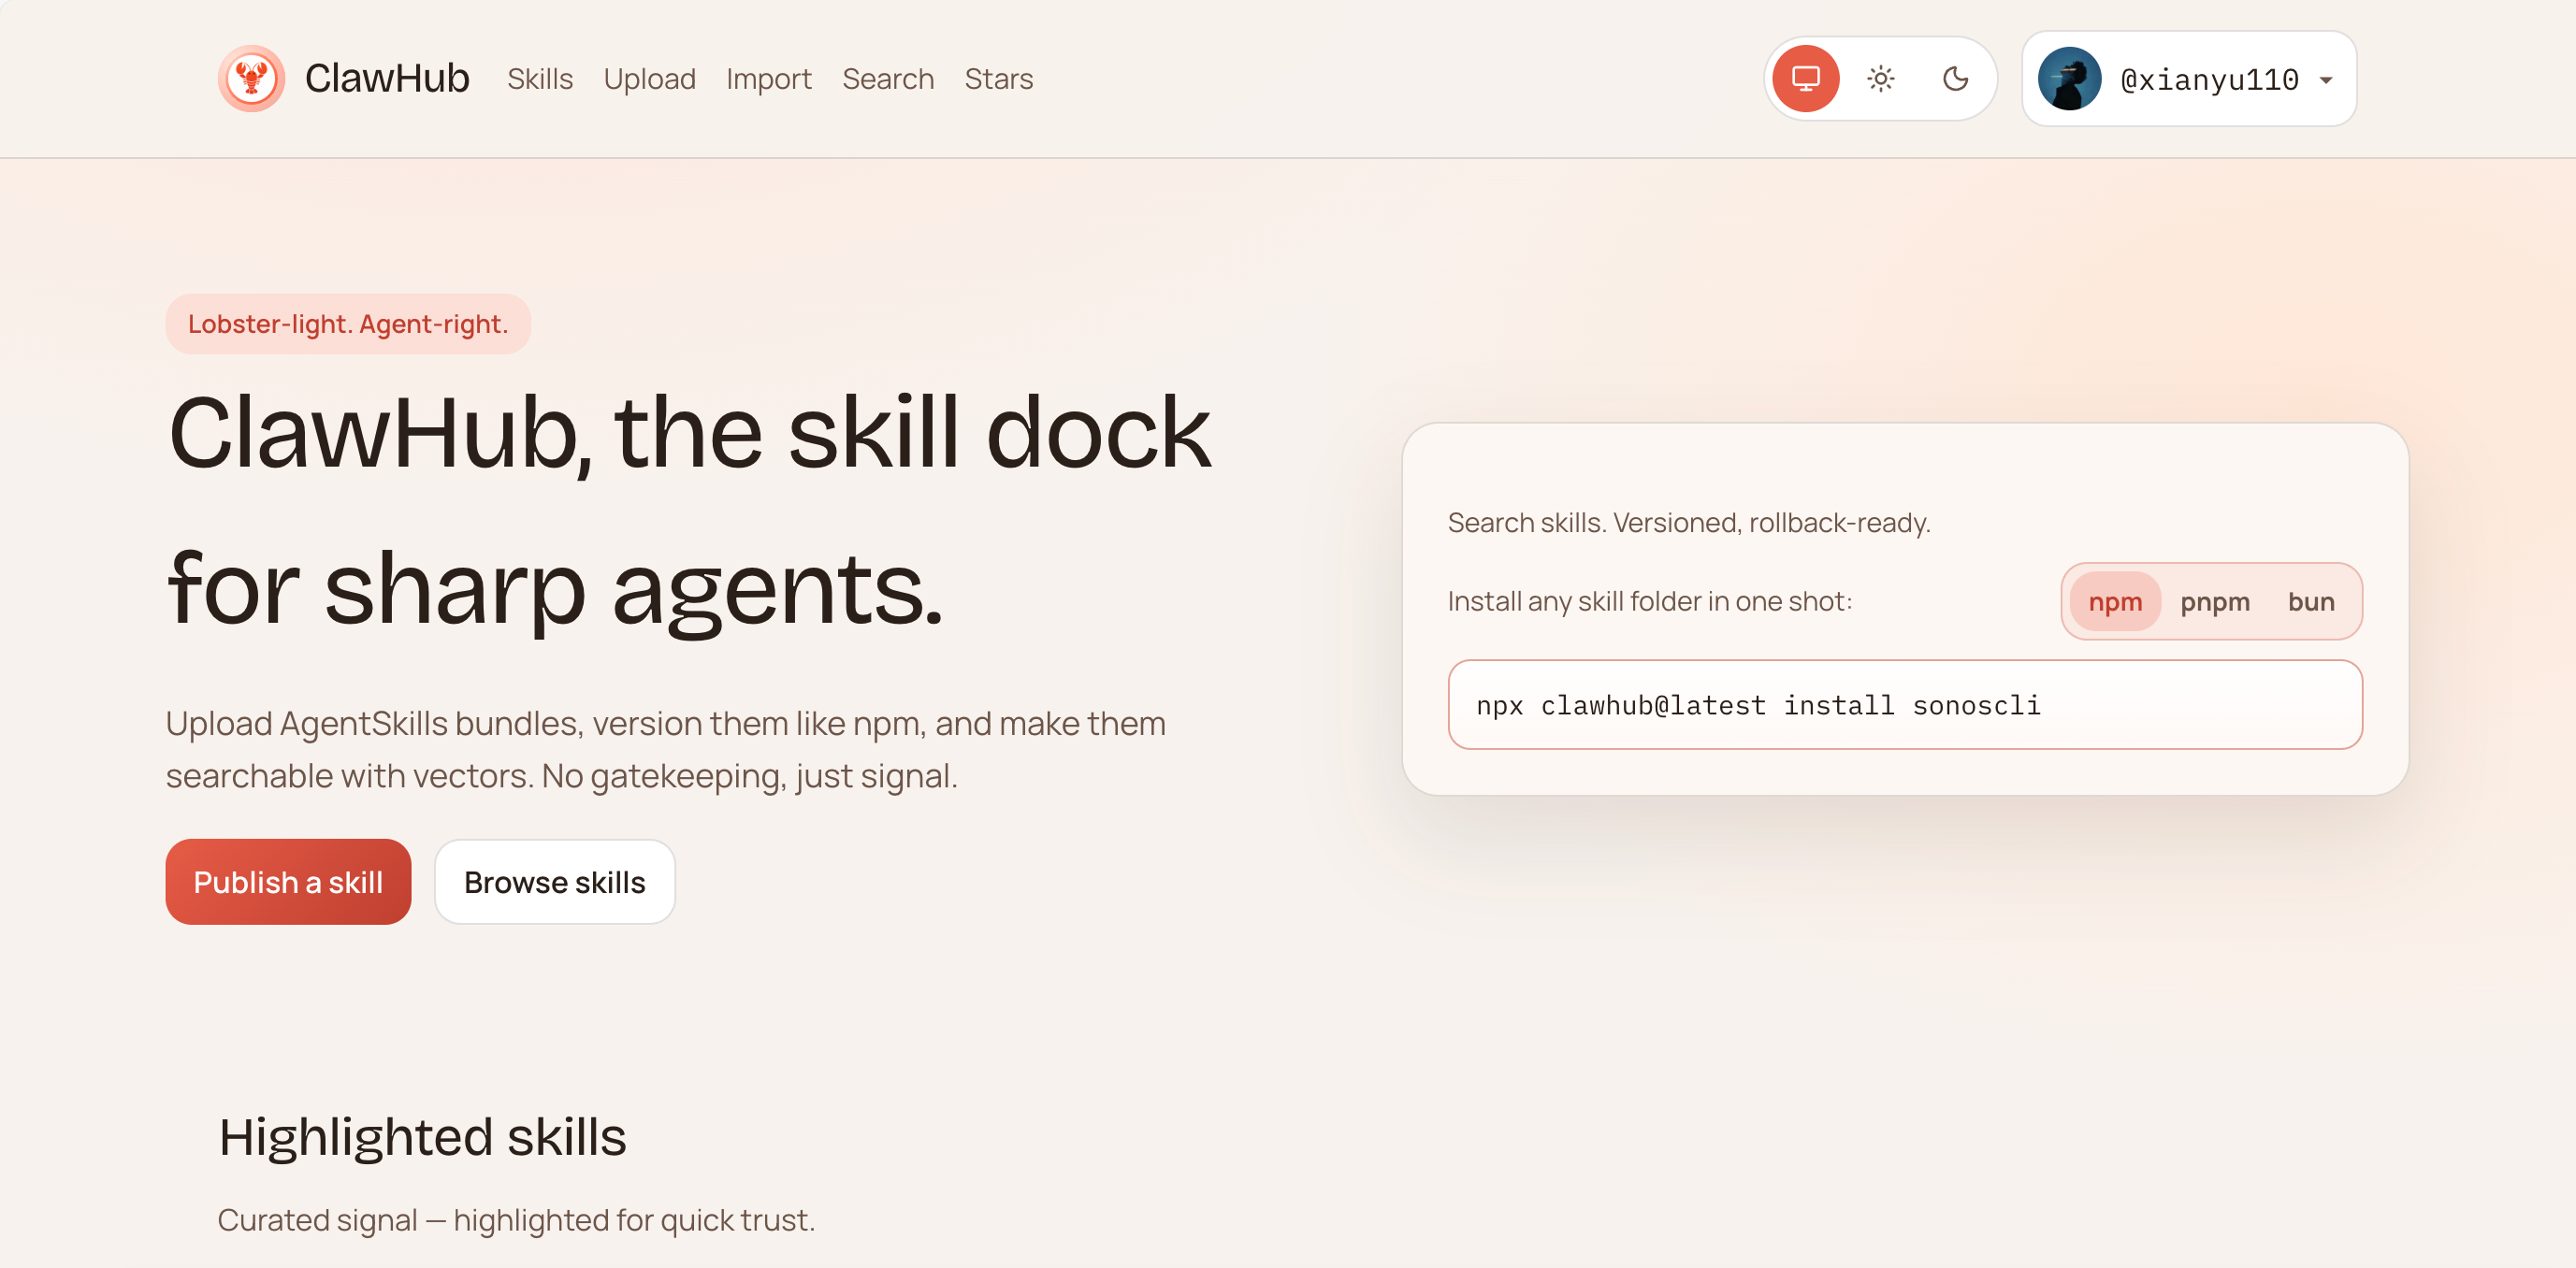Switch to light theme sun icon

click(x=1880, y=78)
